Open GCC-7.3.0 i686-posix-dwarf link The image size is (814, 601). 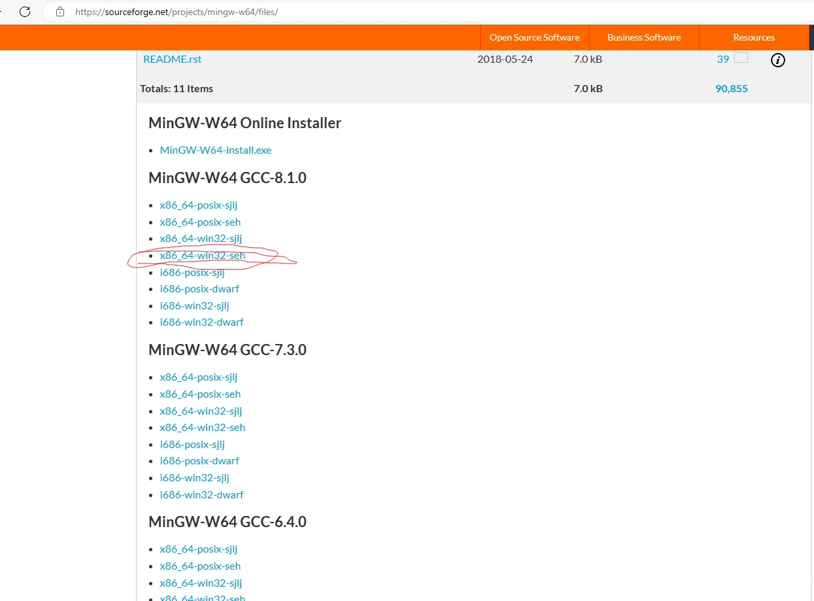199,460
